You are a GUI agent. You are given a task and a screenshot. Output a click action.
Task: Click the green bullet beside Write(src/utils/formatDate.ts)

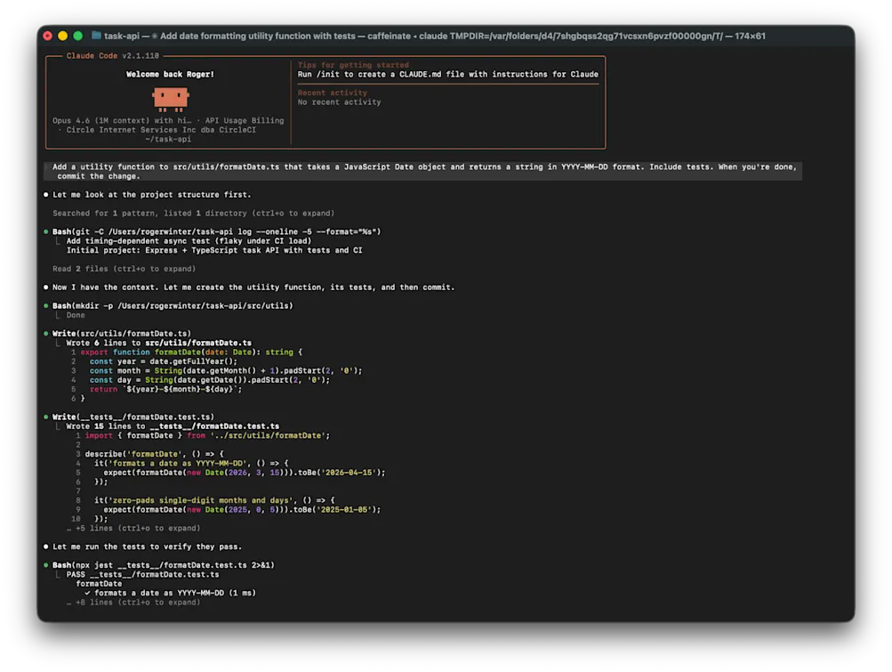pyautogui.click(x=46, y=333)
